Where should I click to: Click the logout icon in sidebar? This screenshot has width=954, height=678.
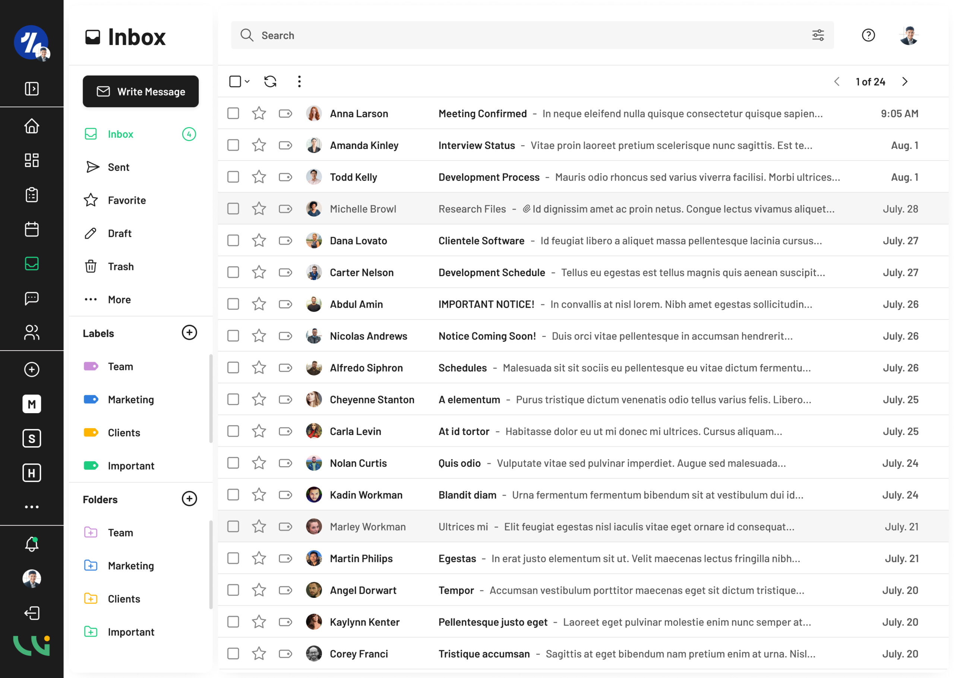(x=32, y=613)
